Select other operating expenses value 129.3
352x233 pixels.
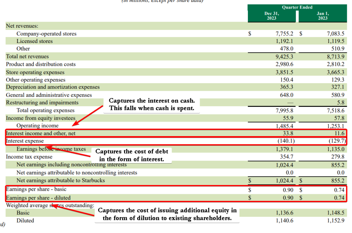pyautogui.click(x=338, y=80)
